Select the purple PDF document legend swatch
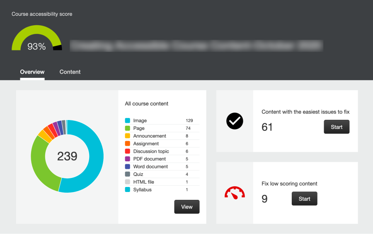Image resolution: width=373 pixels, height=235 pixels. (x=128, y=159)
